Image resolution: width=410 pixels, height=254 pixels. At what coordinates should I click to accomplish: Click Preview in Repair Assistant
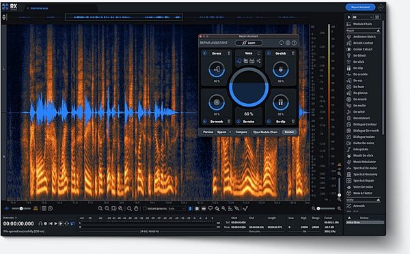208,132
